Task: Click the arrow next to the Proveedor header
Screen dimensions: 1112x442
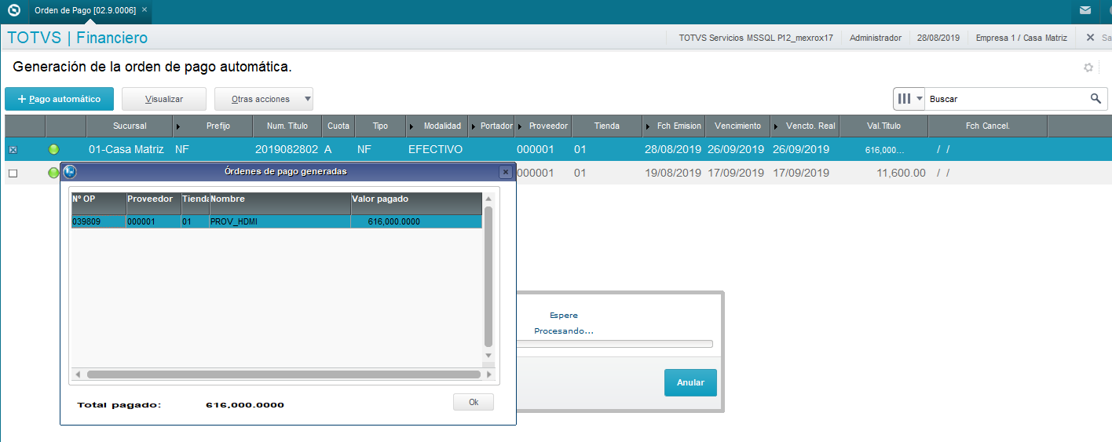Action: pos(520,126)
